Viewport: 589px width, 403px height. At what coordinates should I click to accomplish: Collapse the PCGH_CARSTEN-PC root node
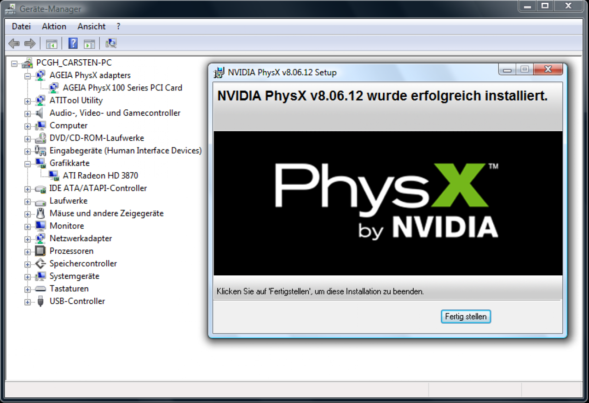(14, 63)
